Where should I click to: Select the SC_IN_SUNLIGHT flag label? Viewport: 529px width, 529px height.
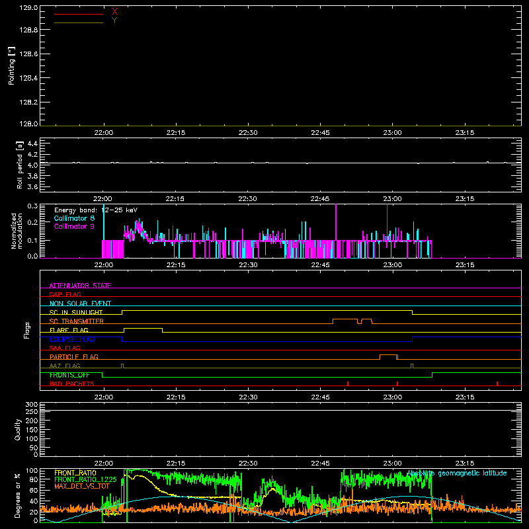(76, 312)
